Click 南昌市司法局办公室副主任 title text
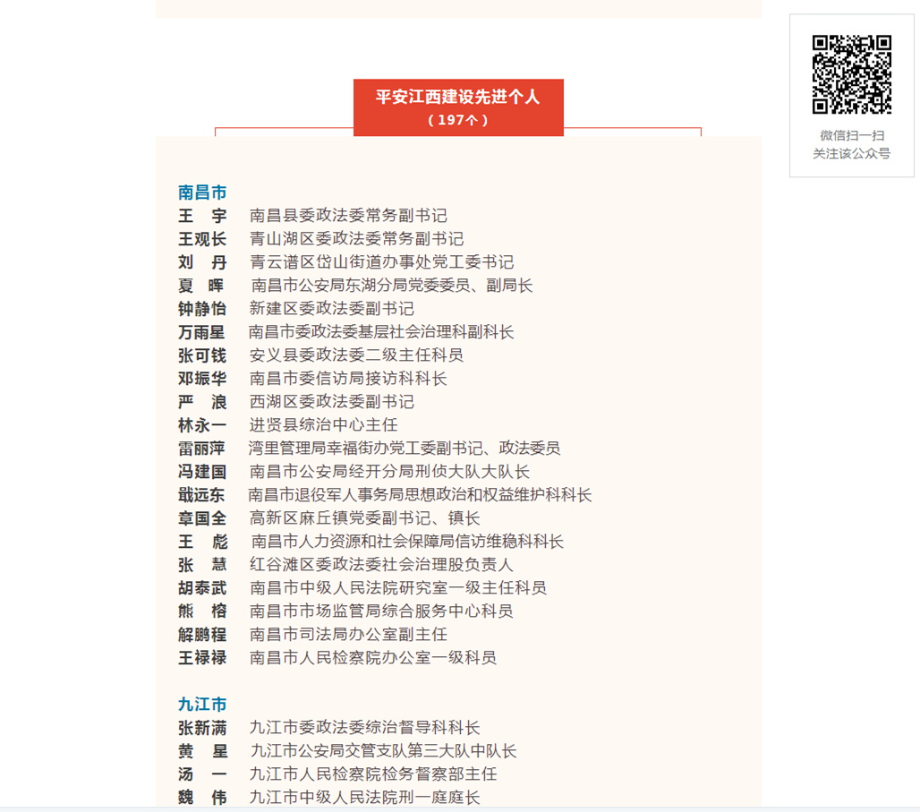 click(348, 635)
